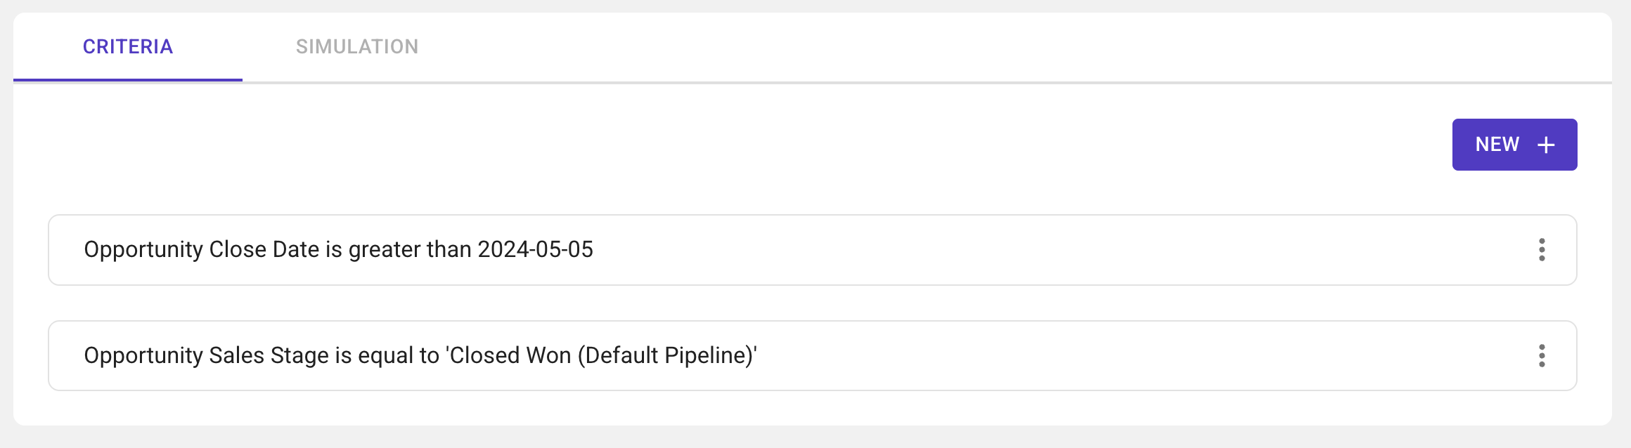The image size is (1631, 448).
Task: Switch to the SIMULATION tab
Action: (x=357, y=47)
